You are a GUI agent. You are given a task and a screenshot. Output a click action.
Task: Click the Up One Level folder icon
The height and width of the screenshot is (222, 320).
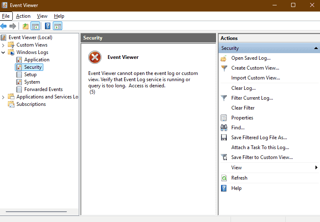point(26,26)
